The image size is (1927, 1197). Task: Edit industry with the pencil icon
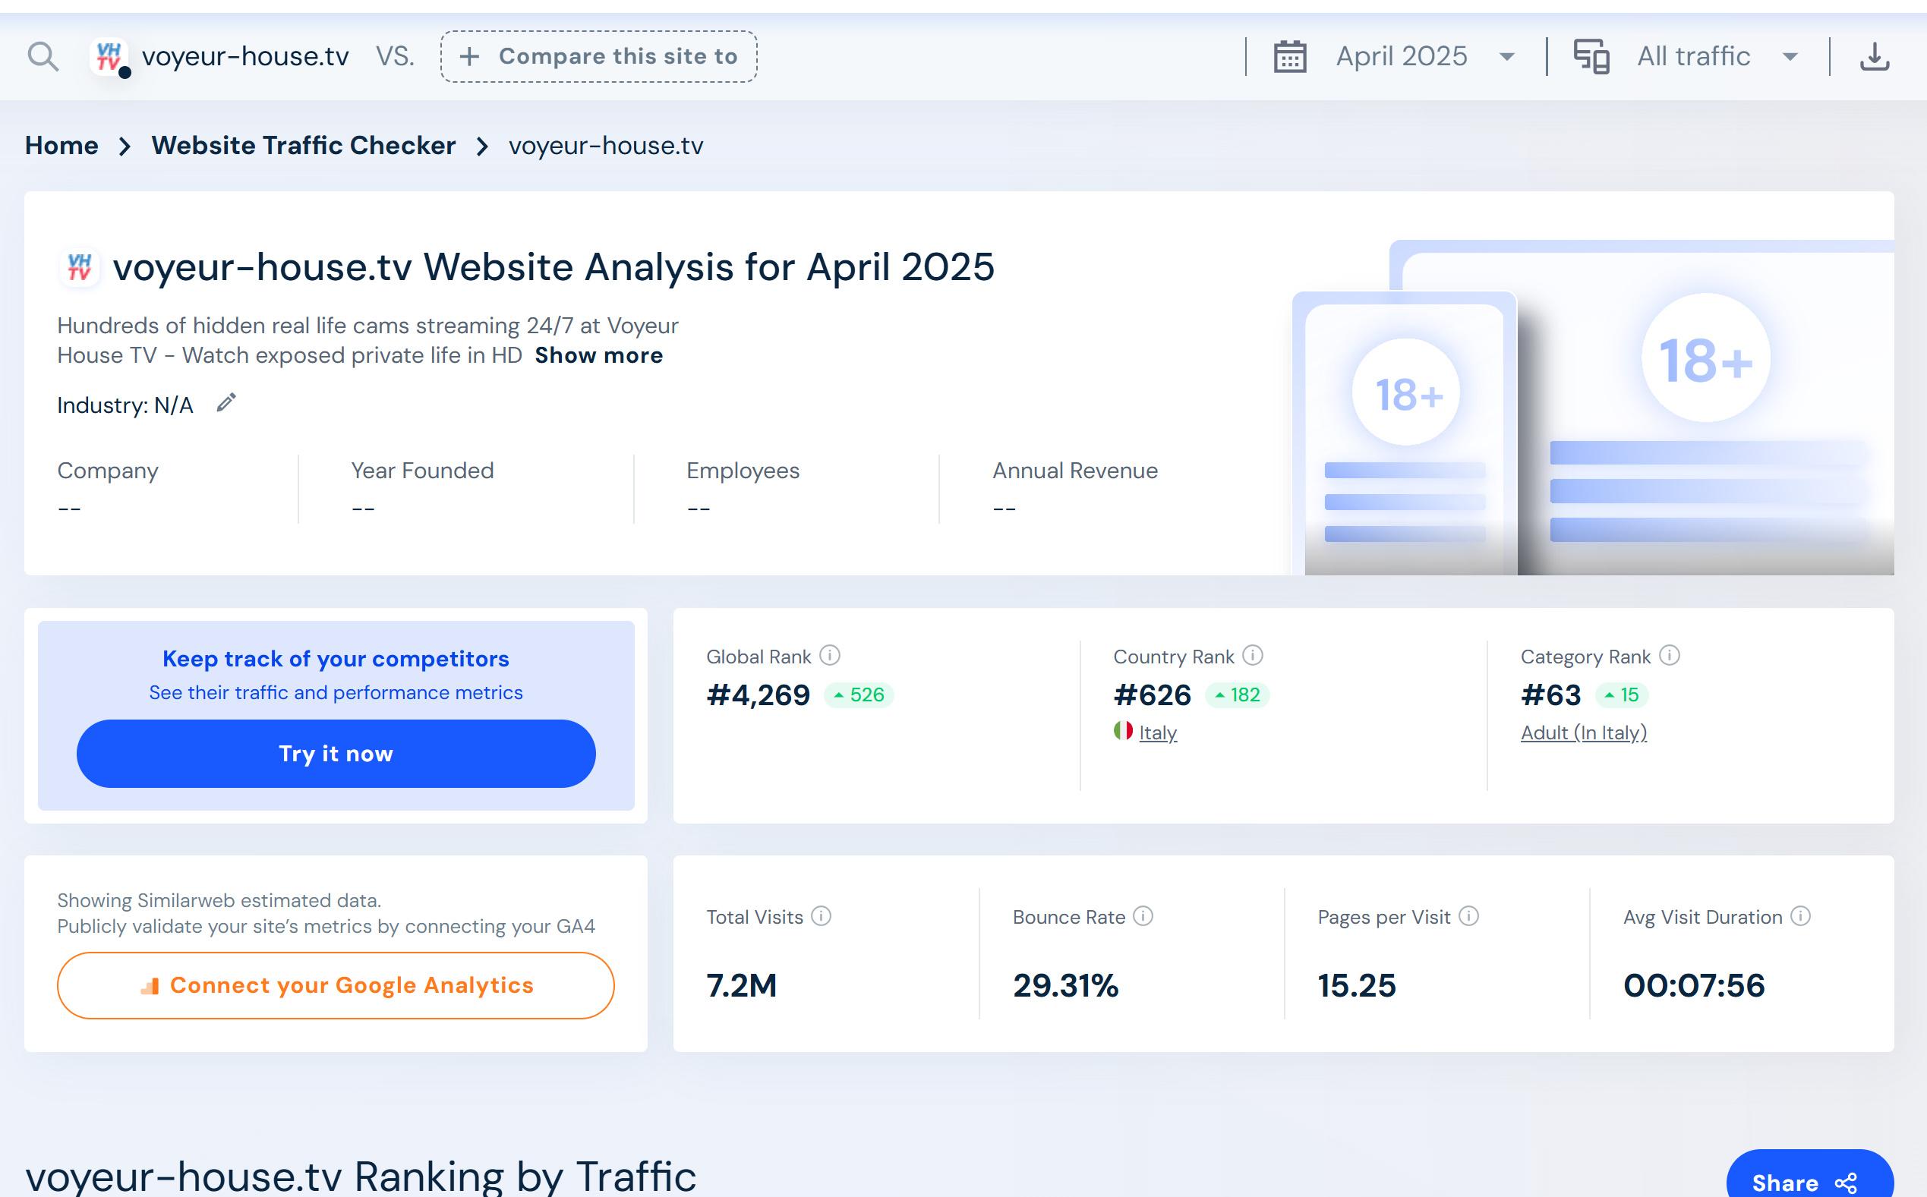pyautogui.click(x=226, y=404)
